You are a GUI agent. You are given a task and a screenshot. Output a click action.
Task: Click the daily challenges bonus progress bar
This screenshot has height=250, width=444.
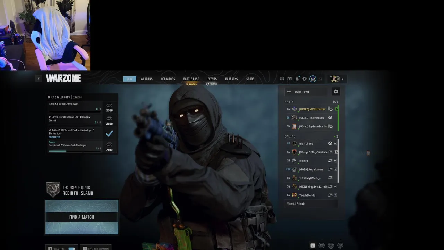(x=75, y=151)
